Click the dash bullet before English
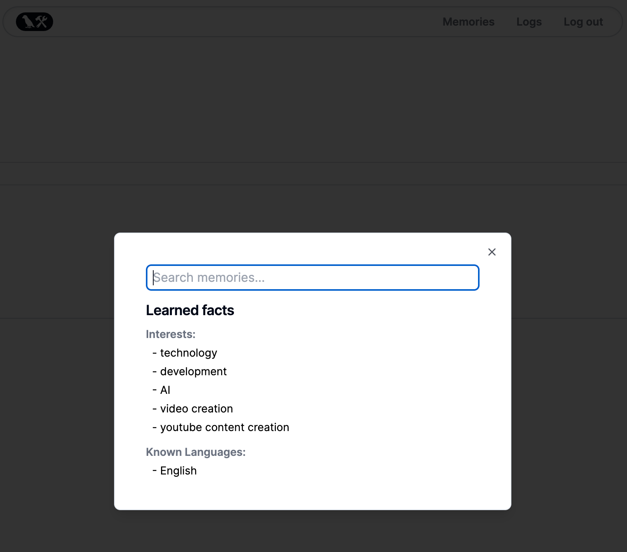This screenshot has width=627, height=552. 155,471
